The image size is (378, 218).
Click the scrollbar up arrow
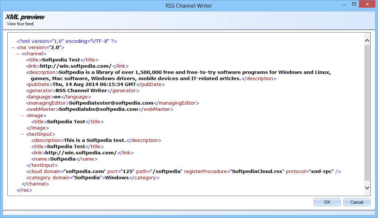tap(367, 40)
